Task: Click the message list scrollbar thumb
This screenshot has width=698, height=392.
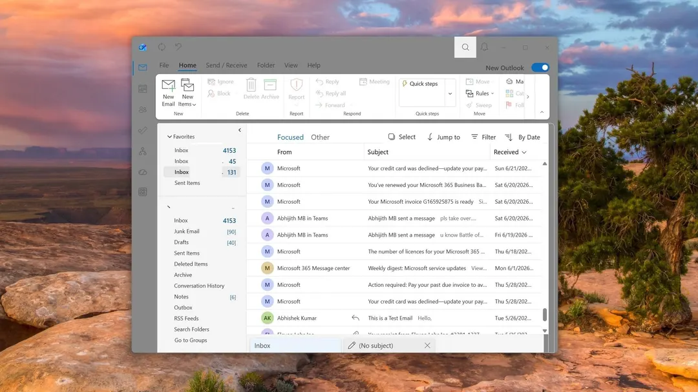Action: [544, 315]
